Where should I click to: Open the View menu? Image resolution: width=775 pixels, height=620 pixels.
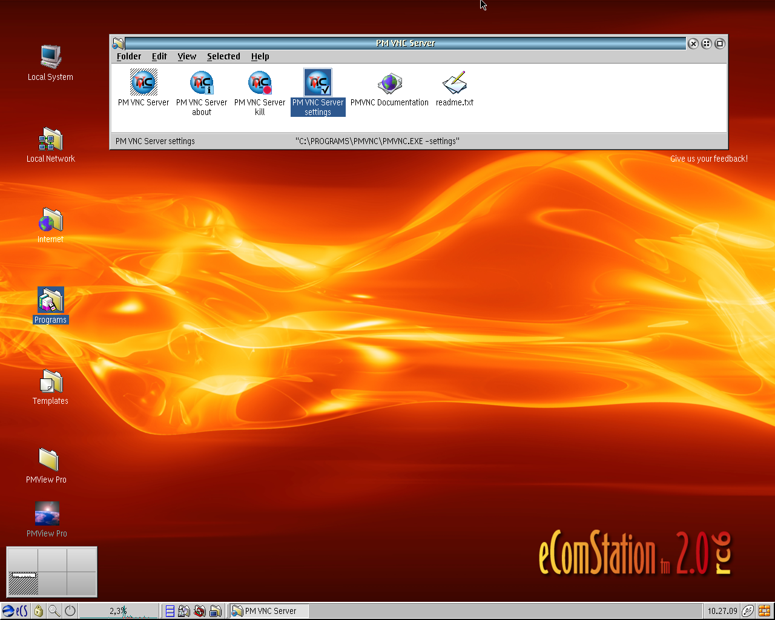coord(187,56)
